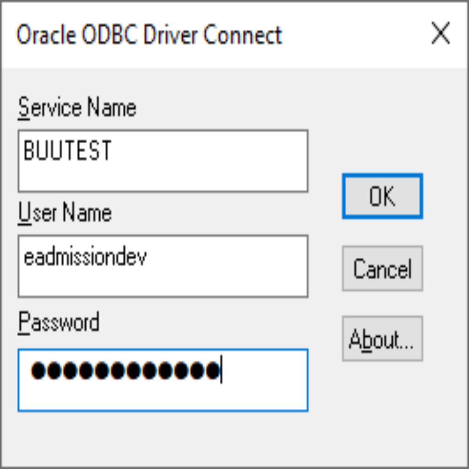Click the Service Name label
This screenshot has height=469, width=469.
tap(77, 108)
